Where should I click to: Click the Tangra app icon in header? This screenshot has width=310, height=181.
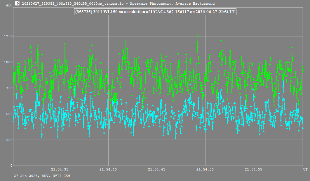[18, 3]
